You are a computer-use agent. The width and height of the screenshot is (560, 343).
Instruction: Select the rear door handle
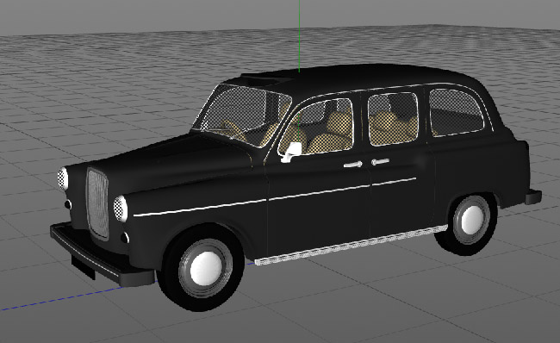pyautogui.click(x=380, y=162)
